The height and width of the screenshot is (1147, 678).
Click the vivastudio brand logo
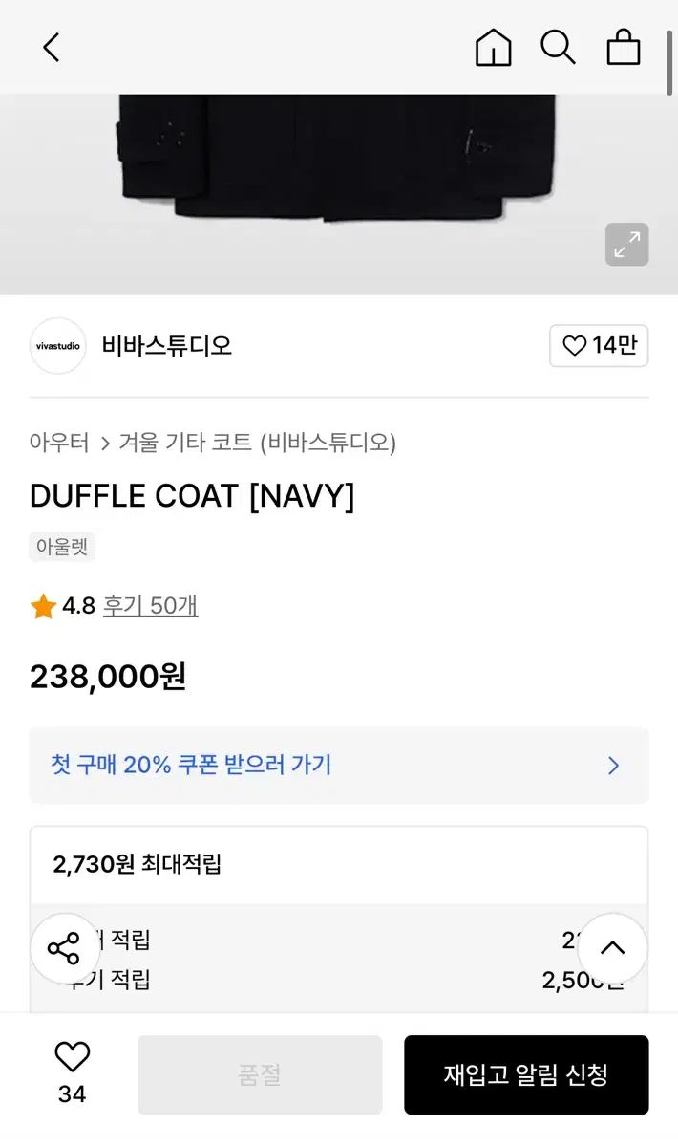[x=58, y=346]
